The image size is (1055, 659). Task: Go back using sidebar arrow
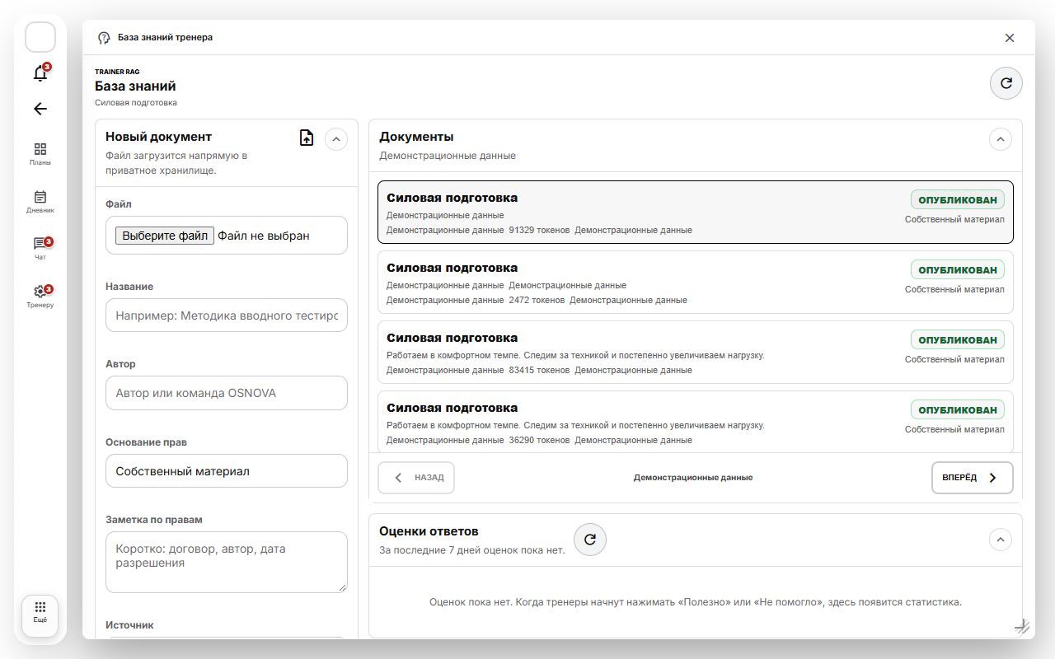pos(40,109)
